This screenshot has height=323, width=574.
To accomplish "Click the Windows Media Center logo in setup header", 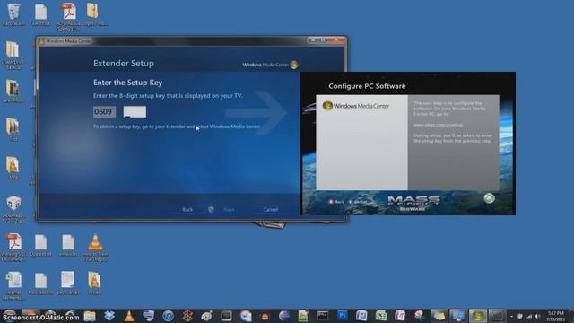I will (x=270, y=65).
